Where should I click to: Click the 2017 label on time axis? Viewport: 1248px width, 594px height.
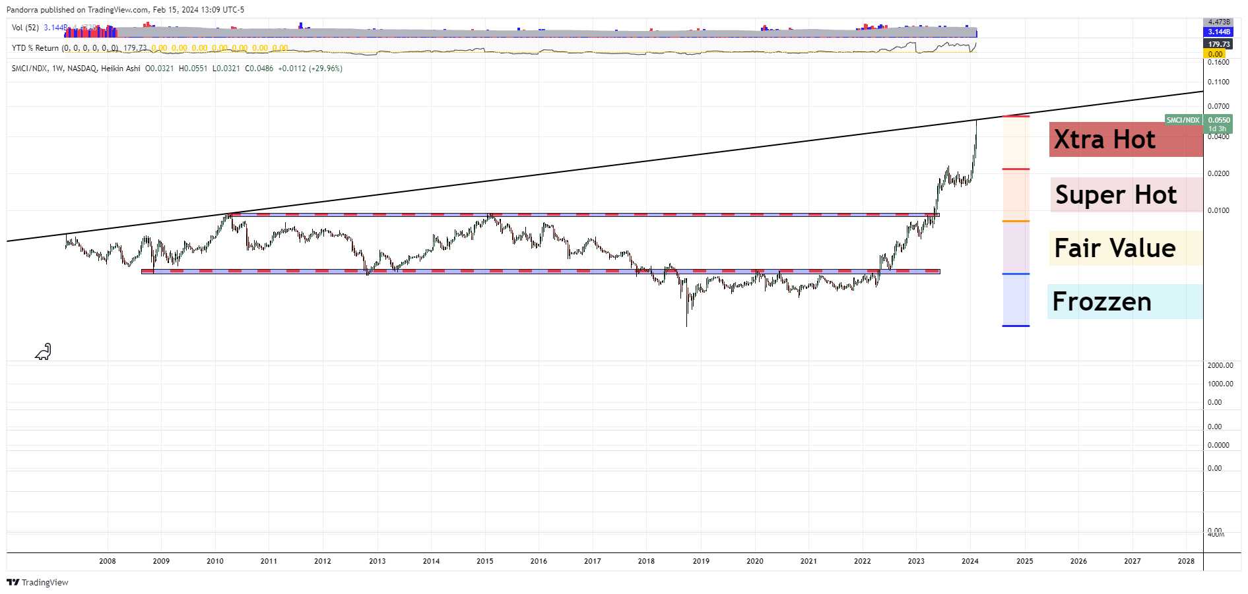click(593, 561)
